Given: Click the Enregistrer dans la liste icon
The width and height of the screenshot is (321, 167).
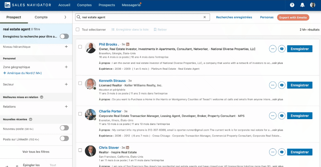Looking at the screenshot, I should [x=113, y=30].
